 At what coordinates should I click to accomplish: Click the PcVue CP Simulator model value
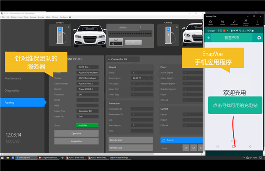point(87,73)
